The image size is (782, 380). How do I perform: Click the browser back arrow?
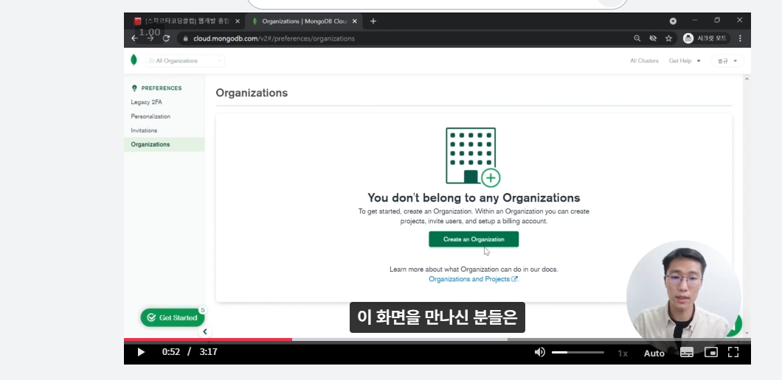(x=134, y=38)
